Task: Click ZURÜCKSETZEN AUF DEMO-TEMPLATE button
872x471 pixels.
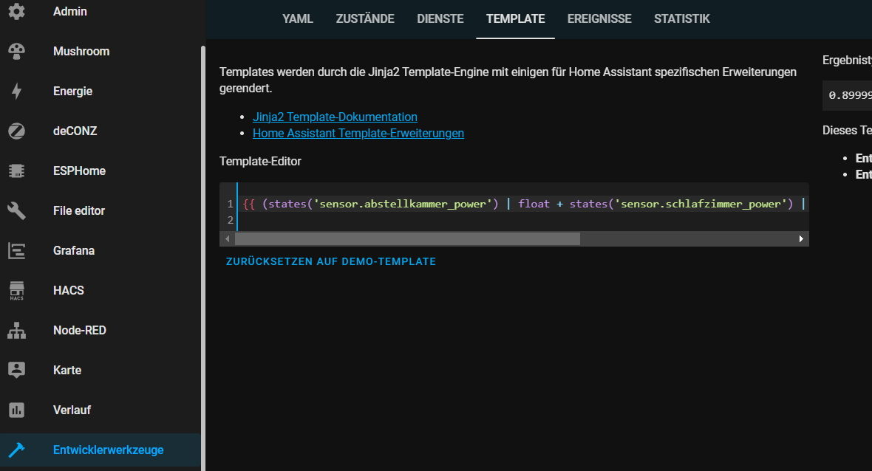Action: [x=331, y=261]
